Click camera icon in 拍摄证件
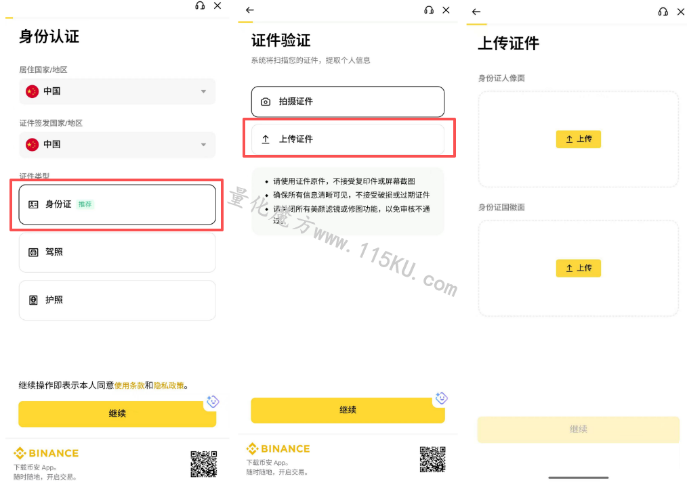 click(266, 101)
